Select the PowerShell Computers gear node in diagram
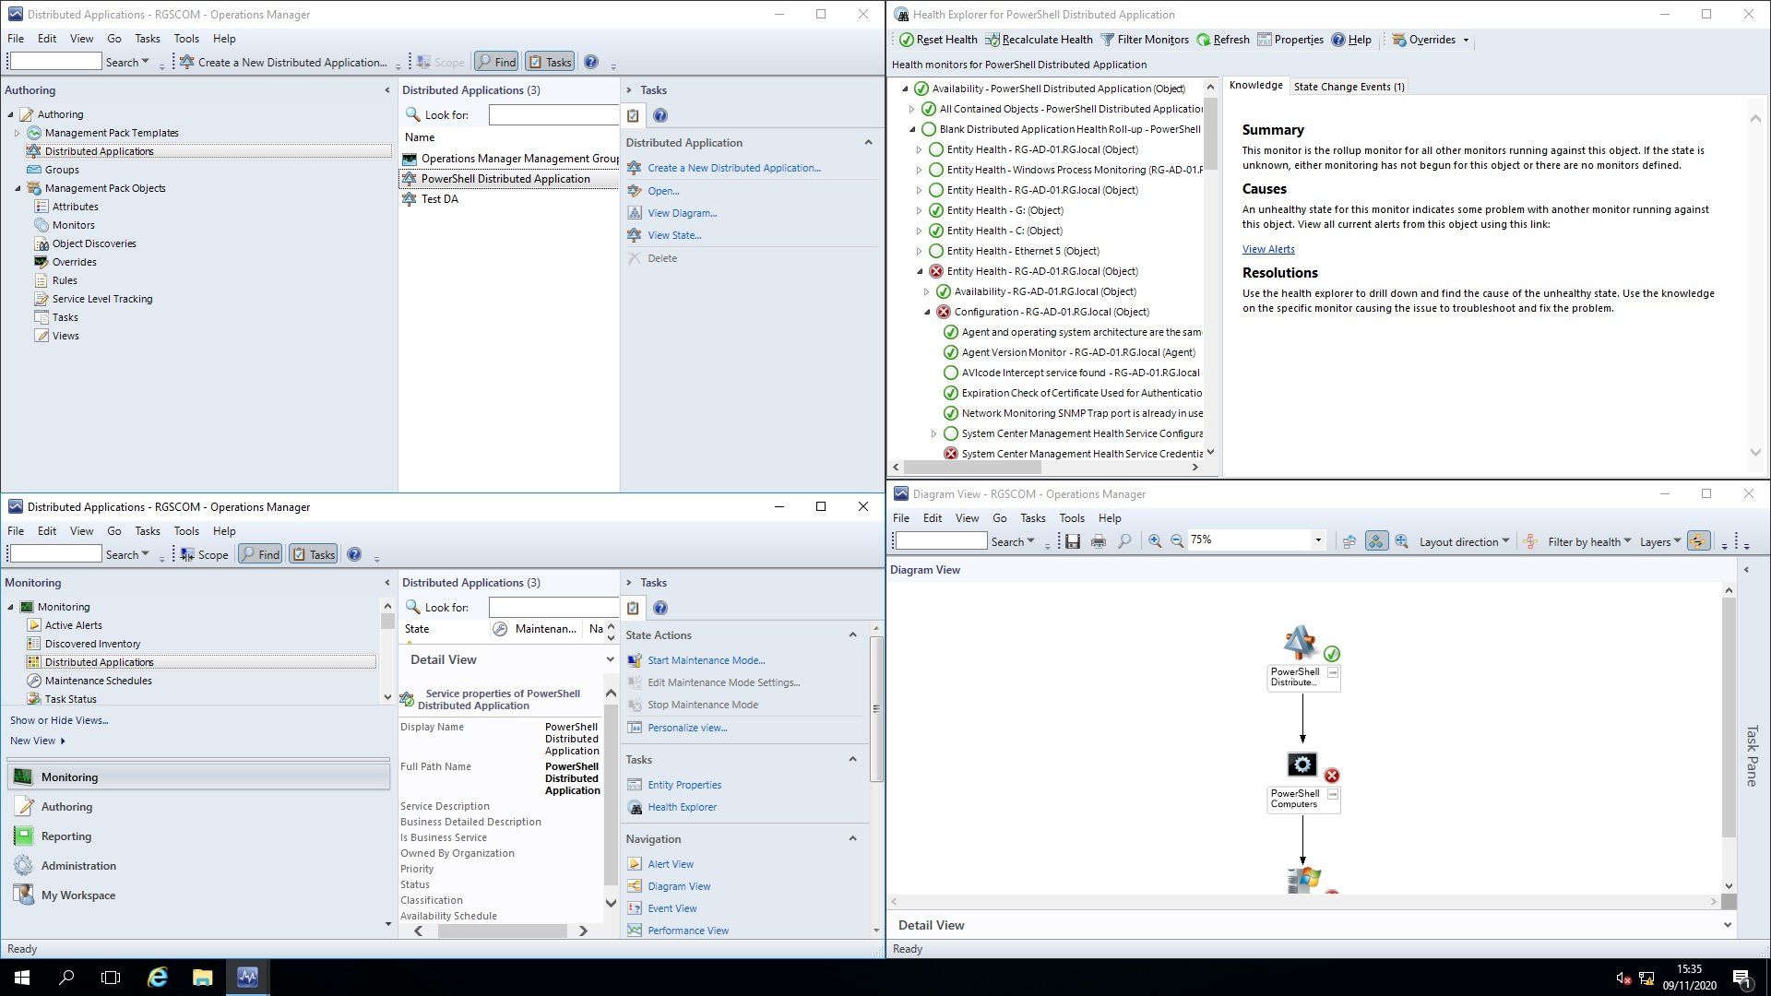The width and height of the screenshot is (1771, 996). click(1302, 765)
